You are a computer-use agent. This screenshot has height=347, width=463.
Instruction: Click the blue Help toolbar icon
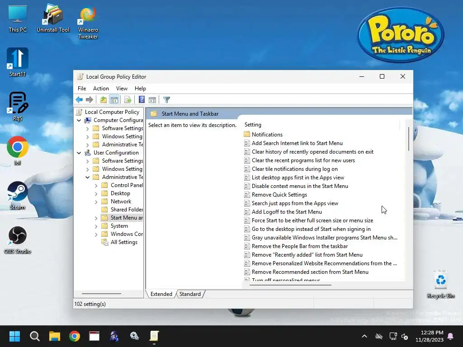(x=142, y=100)
